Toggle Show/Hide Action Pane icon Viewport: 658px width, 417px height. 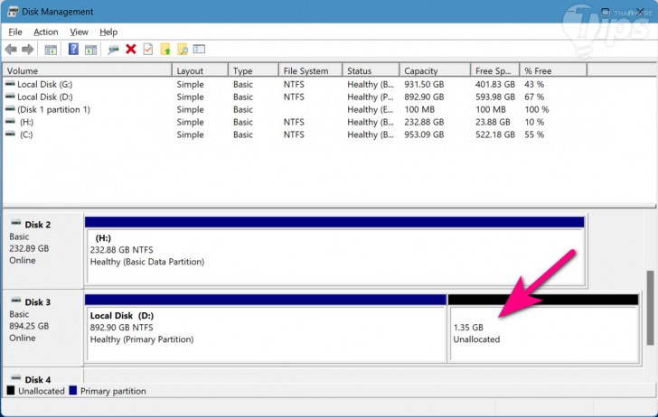(x=90, y=50)
